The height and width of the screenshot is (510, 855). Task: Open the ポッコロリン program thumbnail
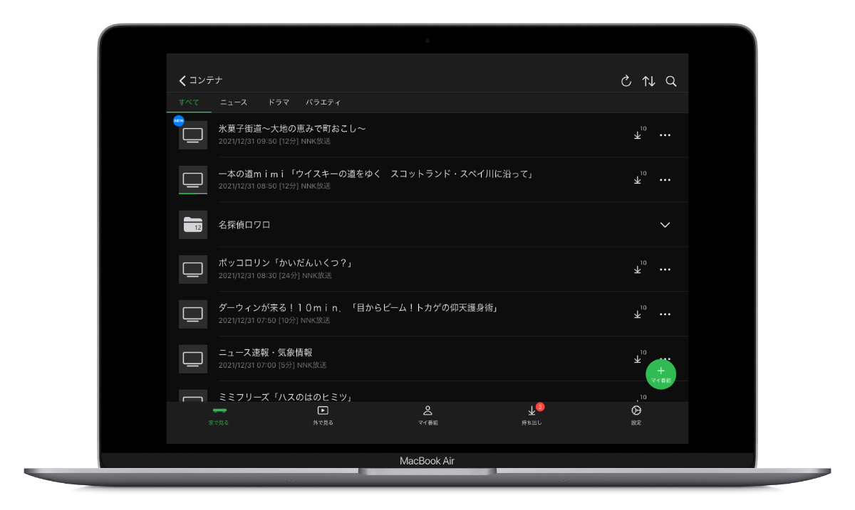(x=193, y=270)
